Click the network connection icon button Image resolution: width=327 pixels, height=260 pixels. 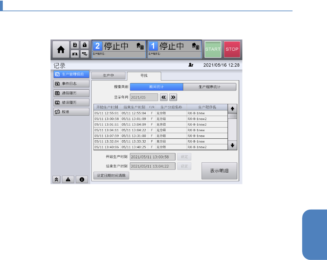[x=84, y=54]
